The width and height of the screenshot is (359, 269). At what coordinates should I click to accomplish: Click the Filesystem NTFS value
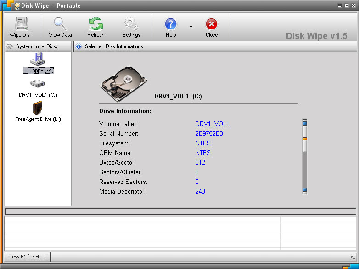click(x=203, y=143)
